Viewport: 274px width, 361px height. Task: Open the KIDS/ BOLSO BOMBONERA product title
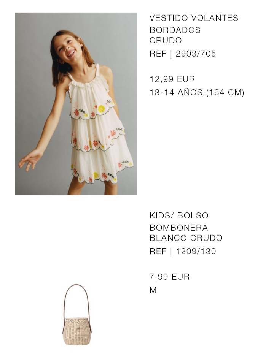point(179,222)
